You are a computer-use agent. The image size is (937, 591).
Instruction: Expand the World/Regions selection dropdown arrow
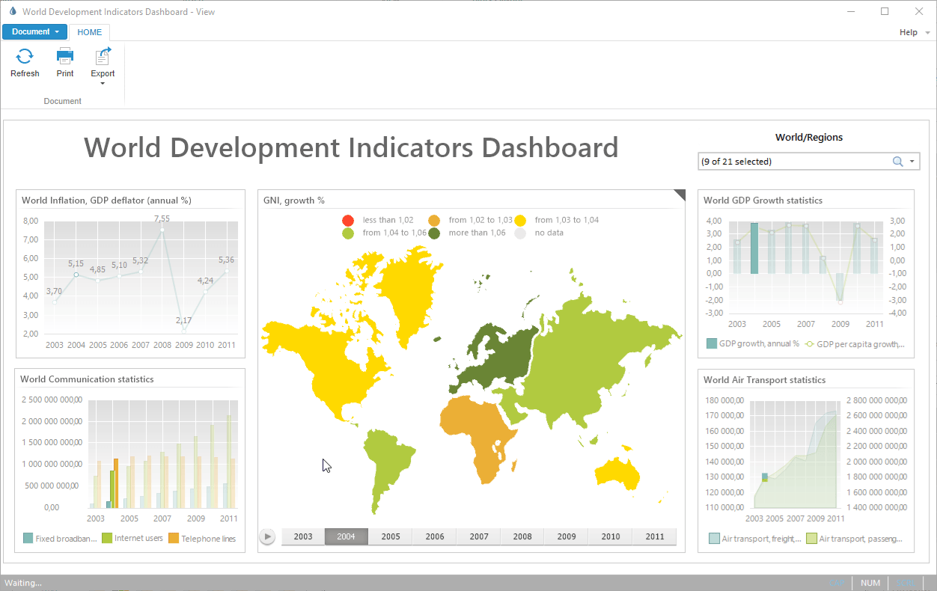(x=912, y=162)
